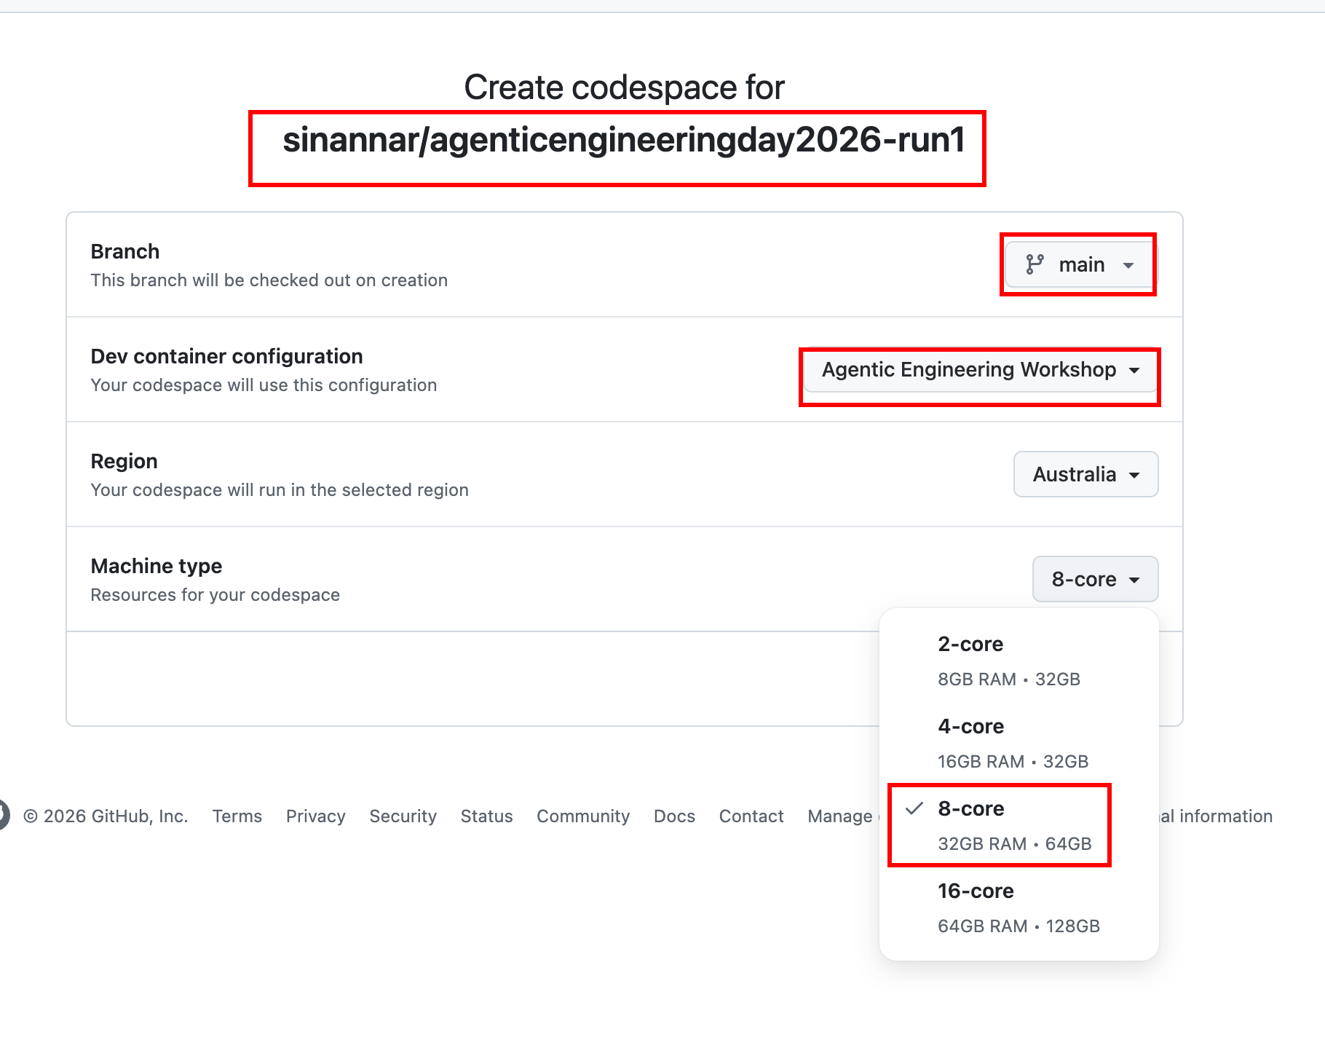1325x1056 pixels.
Task: Click 'Resources for your codespace' description
Action: (x=215, y=595)
